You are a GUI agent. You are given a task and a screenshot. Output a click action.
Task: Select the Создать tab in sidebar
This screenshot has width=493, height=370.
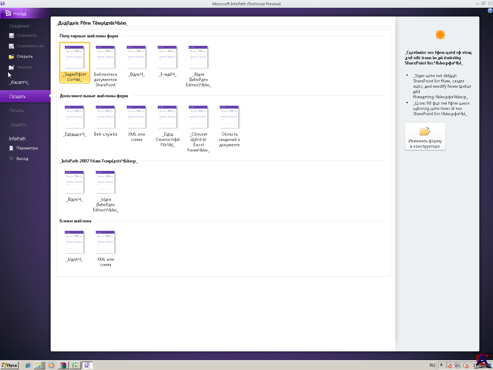[x=18, y=97]
